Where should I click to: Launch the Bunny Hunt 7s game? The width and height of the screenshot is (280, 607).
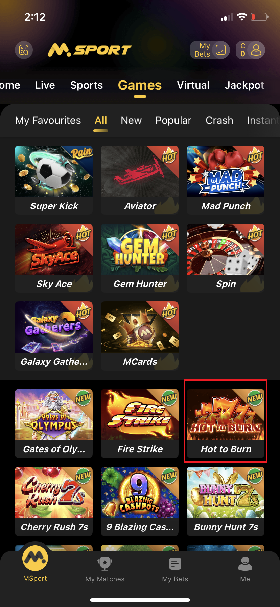226,501
